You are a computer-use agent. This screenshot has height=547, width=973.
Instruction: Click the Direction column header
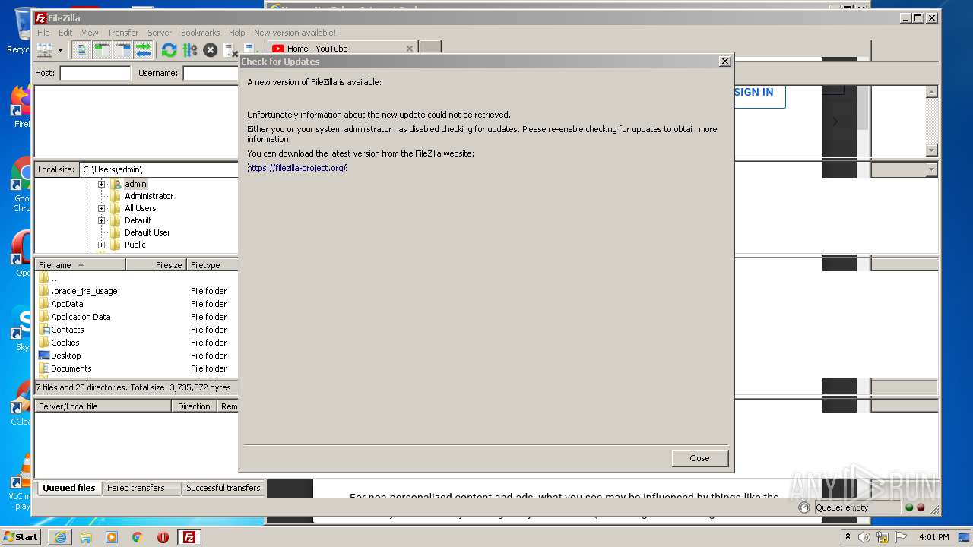[194, 406]
